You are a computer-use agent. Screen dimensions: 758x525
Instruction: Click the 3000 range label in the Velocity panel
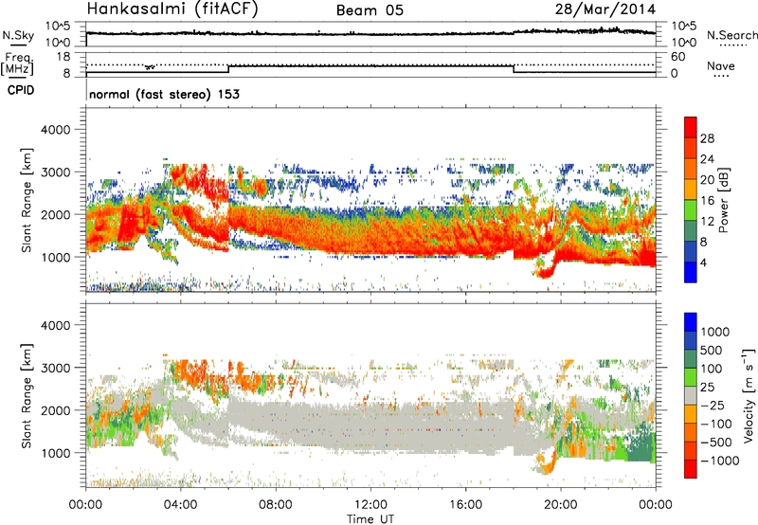tap(55, 368)
